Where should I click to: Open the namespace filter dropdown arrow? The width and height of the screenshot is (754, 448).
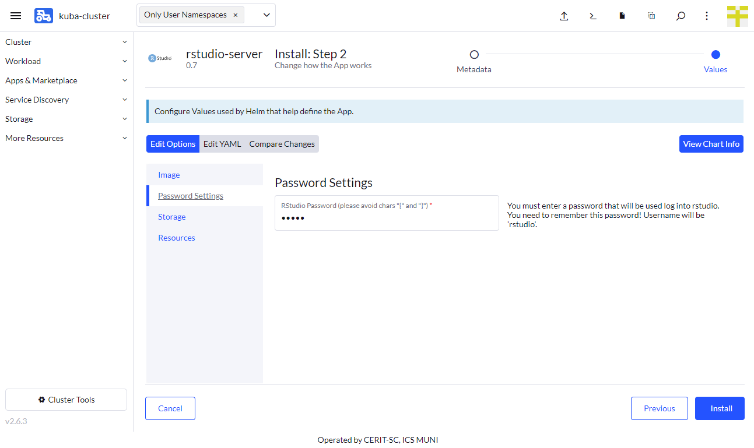(266, 15)
